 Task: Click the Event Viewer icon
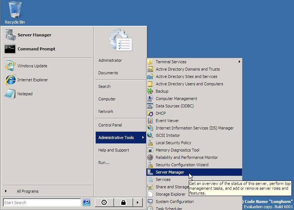pos(150,121)
